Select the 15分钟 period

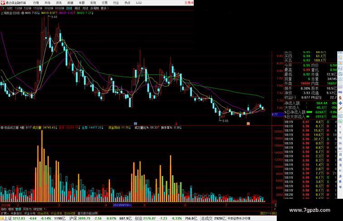[x=38, y=8]
